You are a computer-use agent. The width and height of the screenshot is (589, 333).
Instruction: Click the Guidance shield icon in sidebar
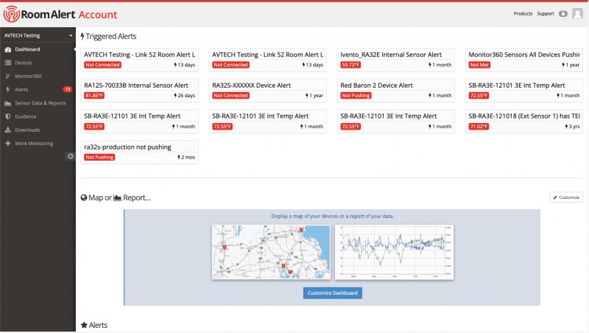point(8,116)
